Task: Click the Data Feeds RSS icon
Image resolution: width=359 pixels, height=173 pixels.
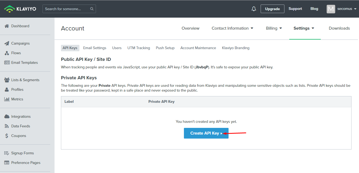Action: pyautogui.click(x=7, y=126)
